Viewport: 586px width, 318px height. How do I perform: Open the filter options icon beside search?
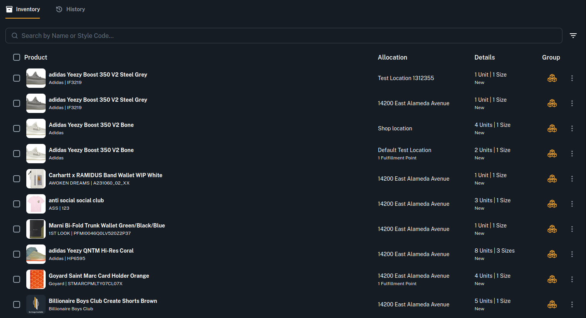pyautogui.click(x=573, y=36)
